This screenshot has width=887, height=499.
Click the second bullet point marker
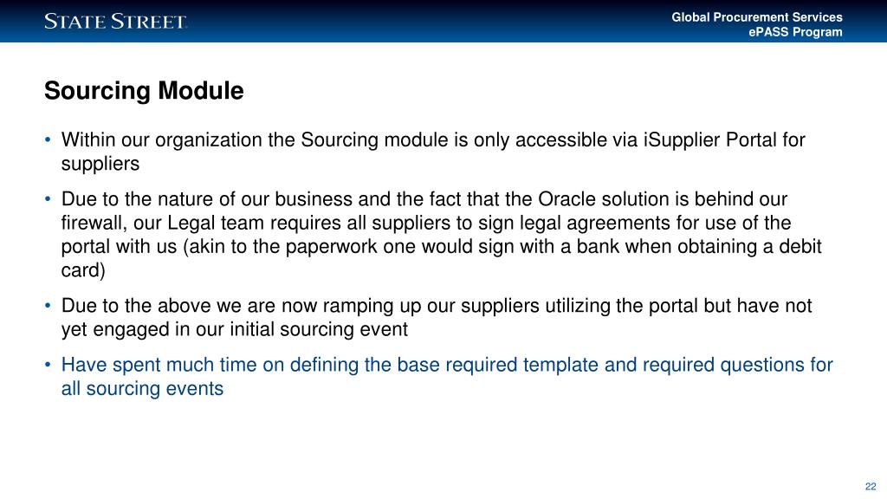coord(49,198)
